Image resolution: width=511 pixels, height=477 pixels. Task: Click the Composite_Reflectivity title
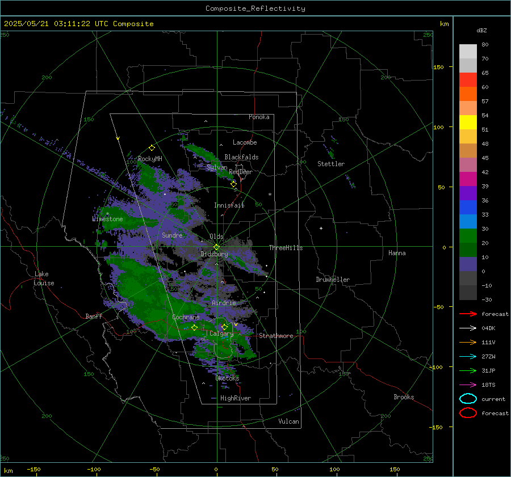tap(255, 9)
